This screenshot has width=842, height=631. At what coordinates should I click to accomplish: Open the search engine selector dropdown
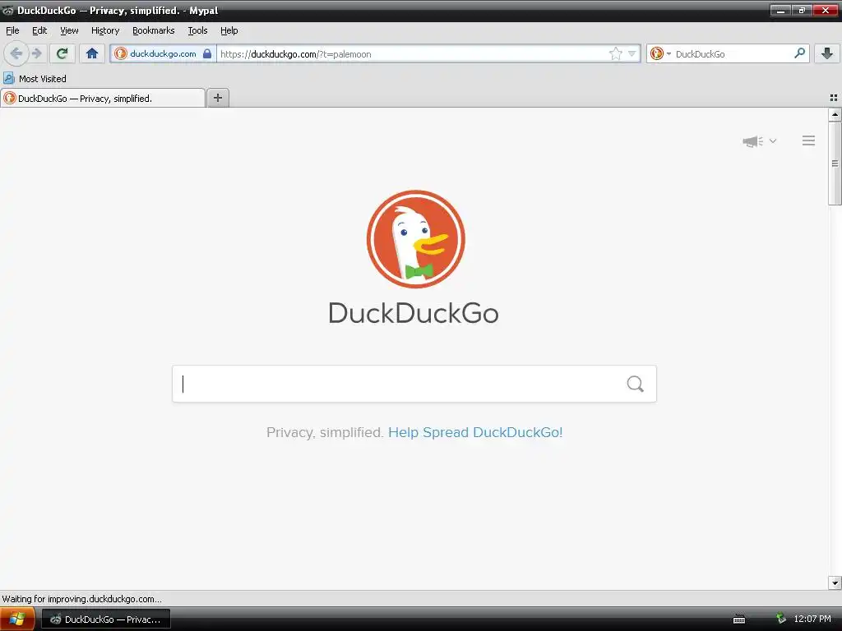pos(660,53)
